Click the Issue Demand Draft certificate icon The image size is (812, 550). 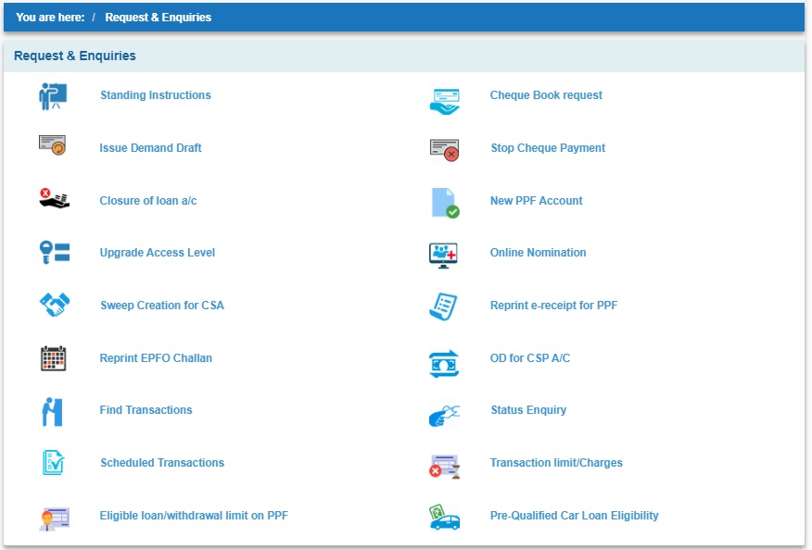pos(52,145)
